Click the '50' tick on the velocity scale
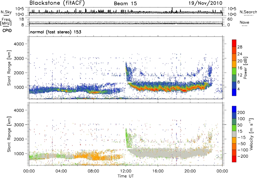This screenshot has width=257, height=178. coord(240,125)
